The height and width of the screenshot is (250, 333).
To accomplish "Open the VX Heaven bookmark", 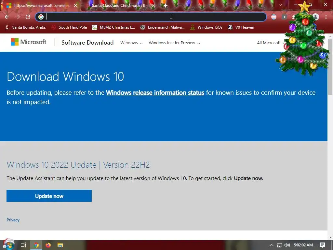I will pos(241,27).
